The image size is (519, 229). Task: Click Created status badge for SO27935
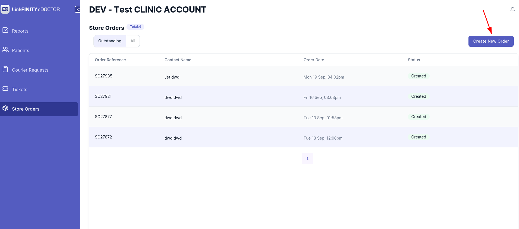[x=418, y=76]
